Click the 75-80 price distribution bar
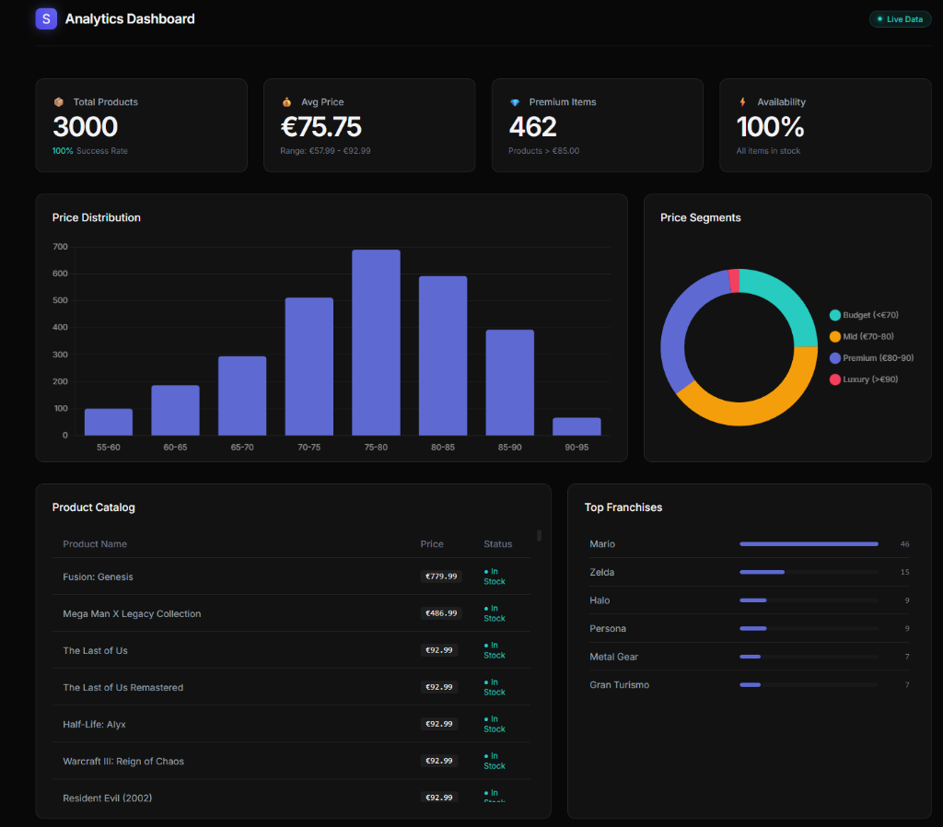 click(x=376, y=343)
